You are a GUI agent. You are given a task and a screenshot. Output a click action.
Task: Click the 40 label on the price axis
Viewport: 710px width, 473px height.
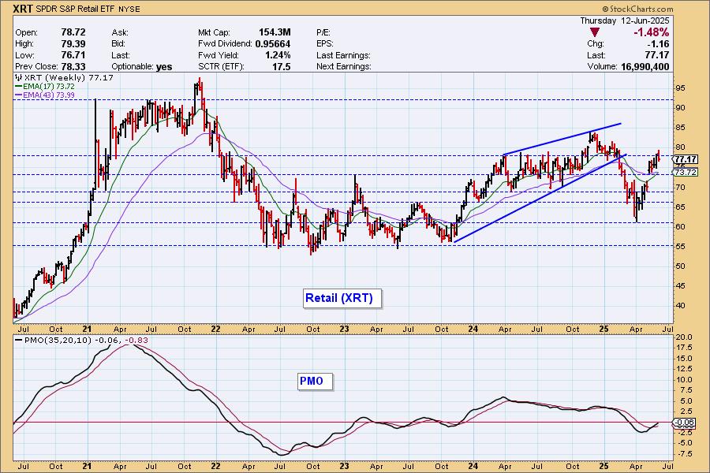680,306
